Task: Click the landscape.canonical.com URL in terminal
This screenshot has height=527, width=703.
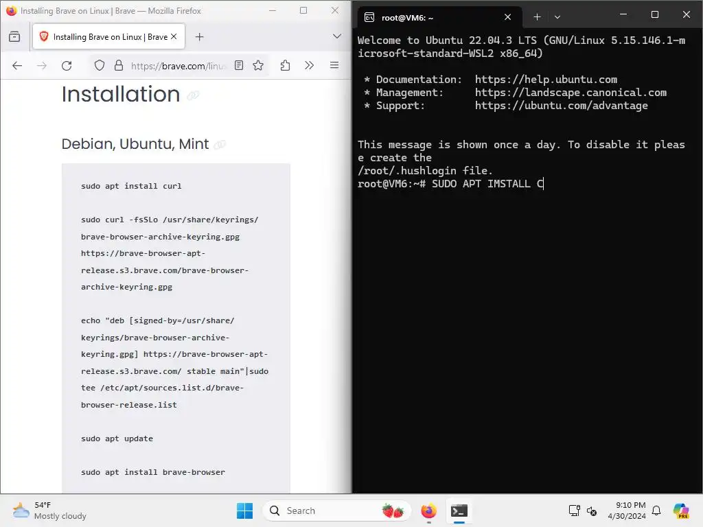Action: (x=571, y=93)
